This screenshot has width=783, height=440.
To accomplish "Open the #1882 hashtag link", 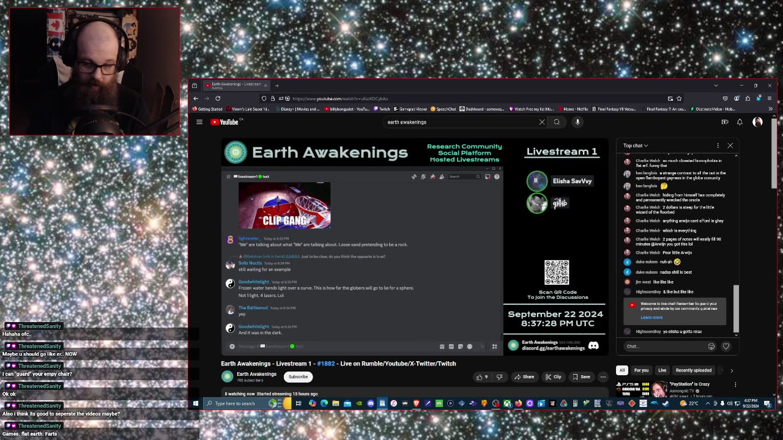I will pos(326,364).
